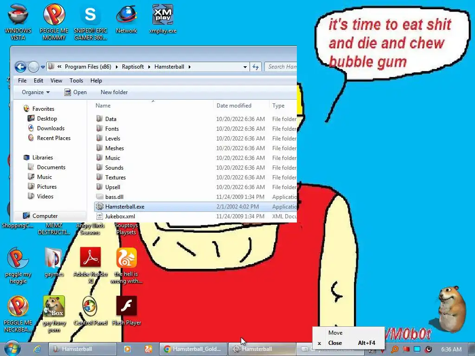This screenshot has width=475, height=356.
Task: Click the Open toolbar button
Action: [76, 92]
